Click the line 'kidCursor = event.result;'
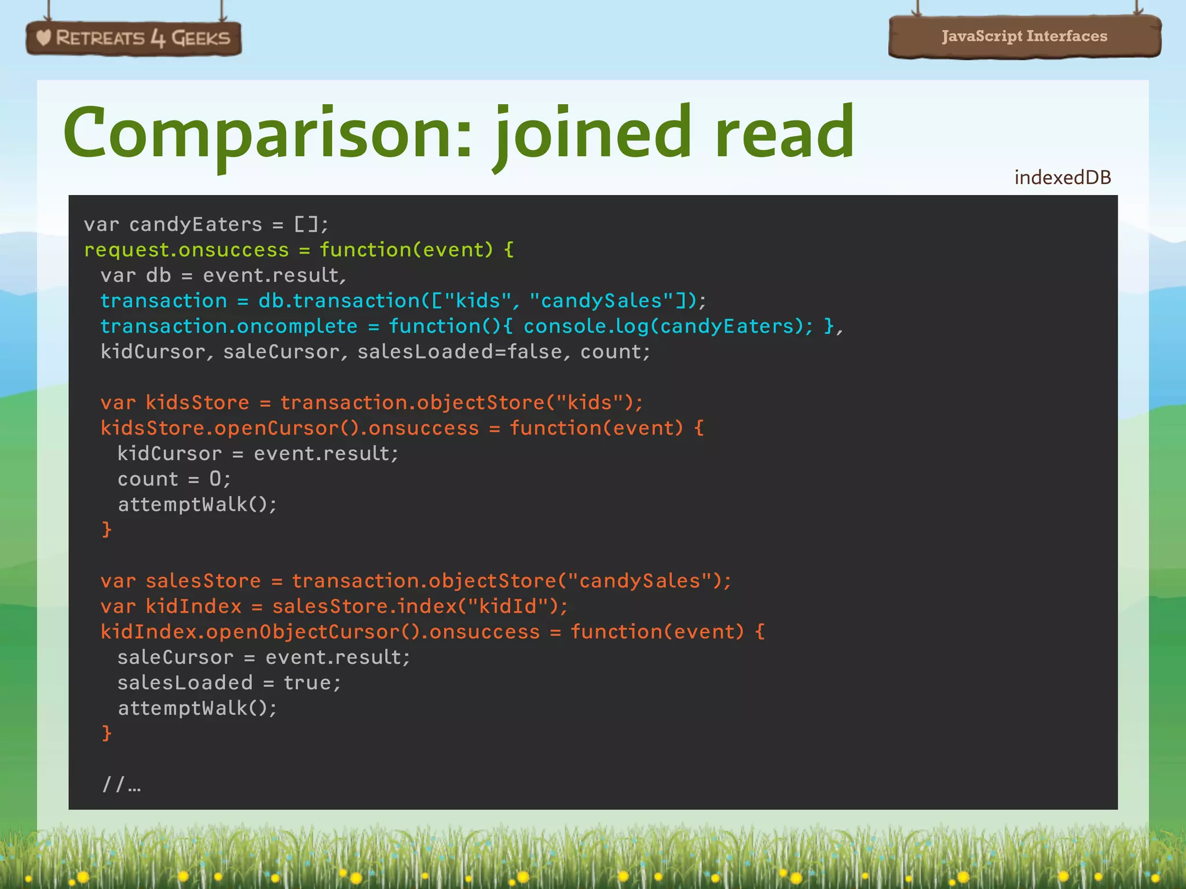The height and width of the screenshot is (889, 1186). click(258, 453)
